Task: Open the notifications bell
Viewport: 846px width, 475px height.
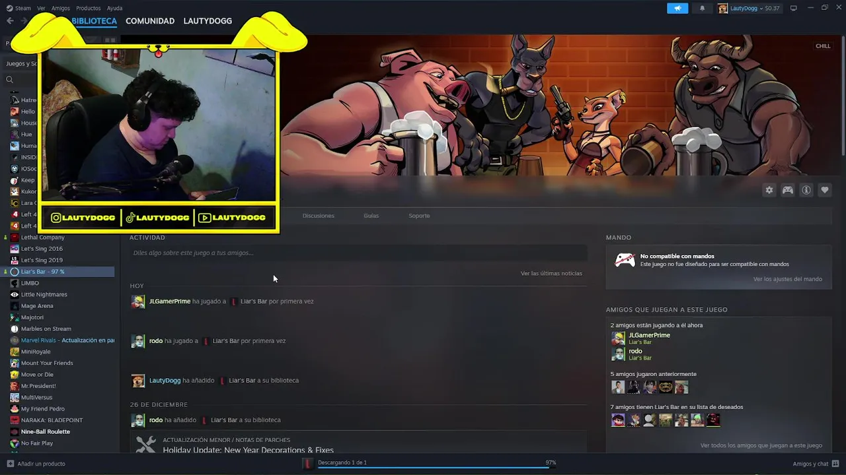Action: pos(702,8)
